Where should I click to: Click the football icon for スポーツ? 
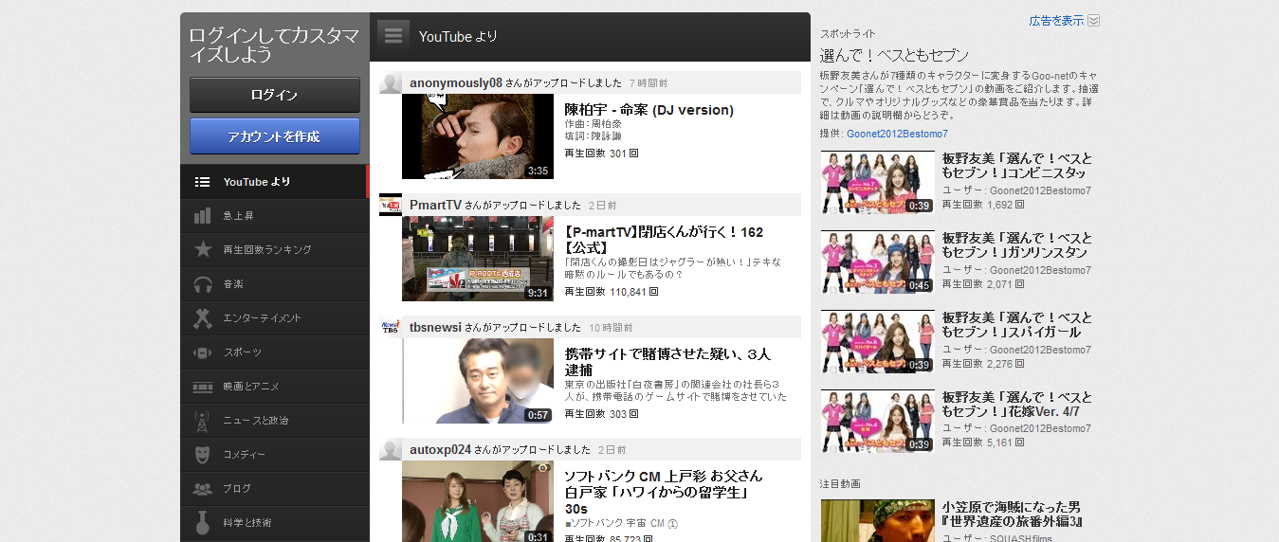[x=202, y=352]
